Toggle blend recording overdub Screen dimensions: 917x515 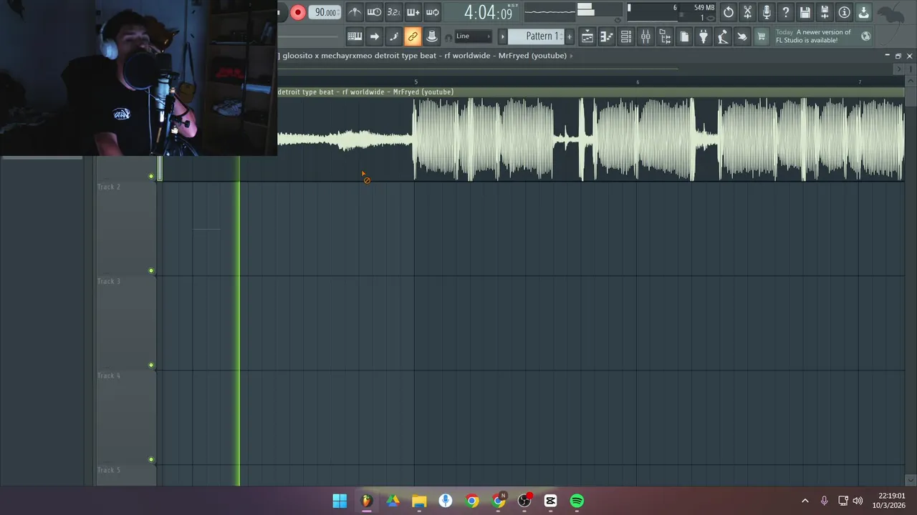(x=413, y=12)
